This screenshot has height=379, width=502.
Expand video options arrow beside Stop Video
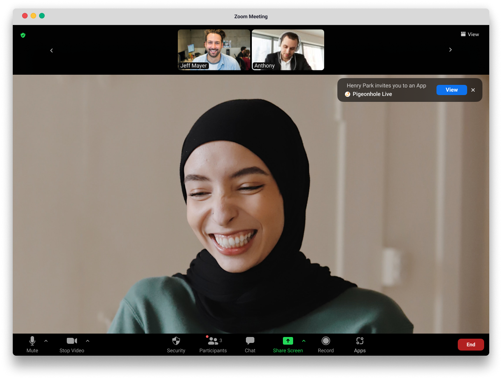pos(88,341)
